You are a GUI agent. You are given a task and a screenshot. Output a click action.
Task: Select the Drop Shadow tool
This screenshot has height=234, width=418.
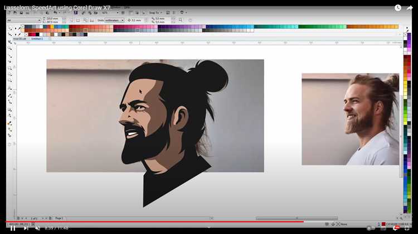tap(10, 109)
